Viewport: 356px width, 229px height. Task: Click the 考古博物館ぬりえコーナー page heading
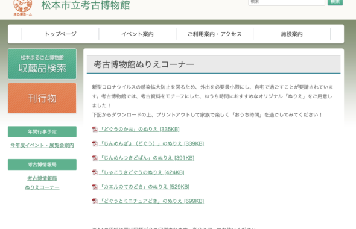pyautogui.click(x=144, y=64)
